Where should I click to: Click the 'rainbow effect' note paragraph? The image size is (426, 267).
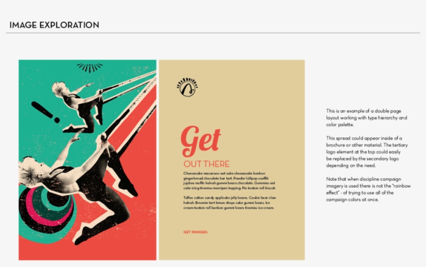[x=368, y=189]
